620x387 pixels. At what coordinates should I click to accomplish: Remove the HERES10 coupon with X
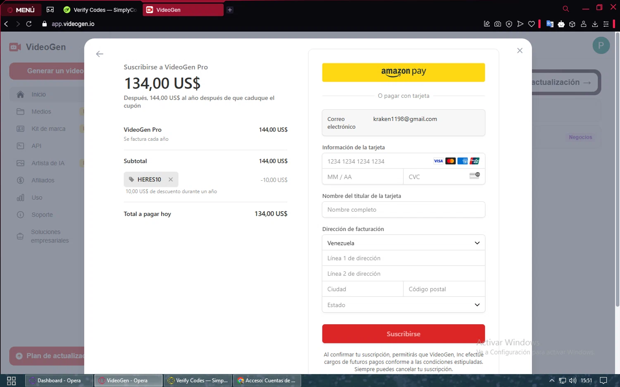click(x=171, y=179)
